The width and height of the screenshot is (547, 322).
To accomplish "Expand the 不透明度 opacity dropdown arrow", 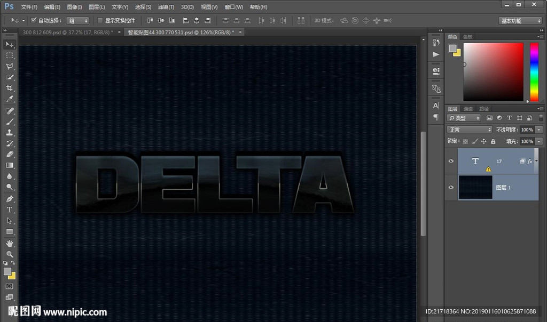I will click(538, 130).
